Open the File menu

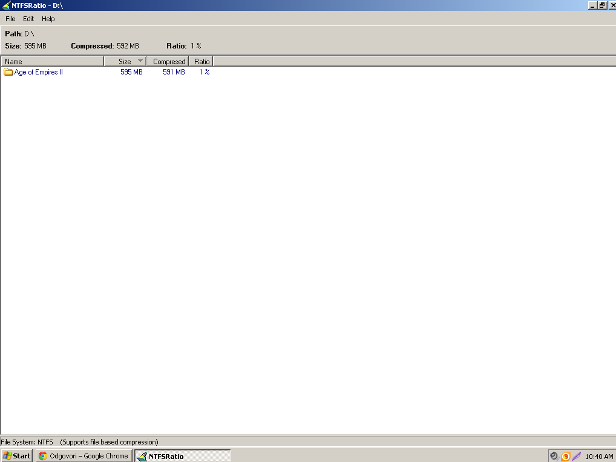[x=10, y=19]
